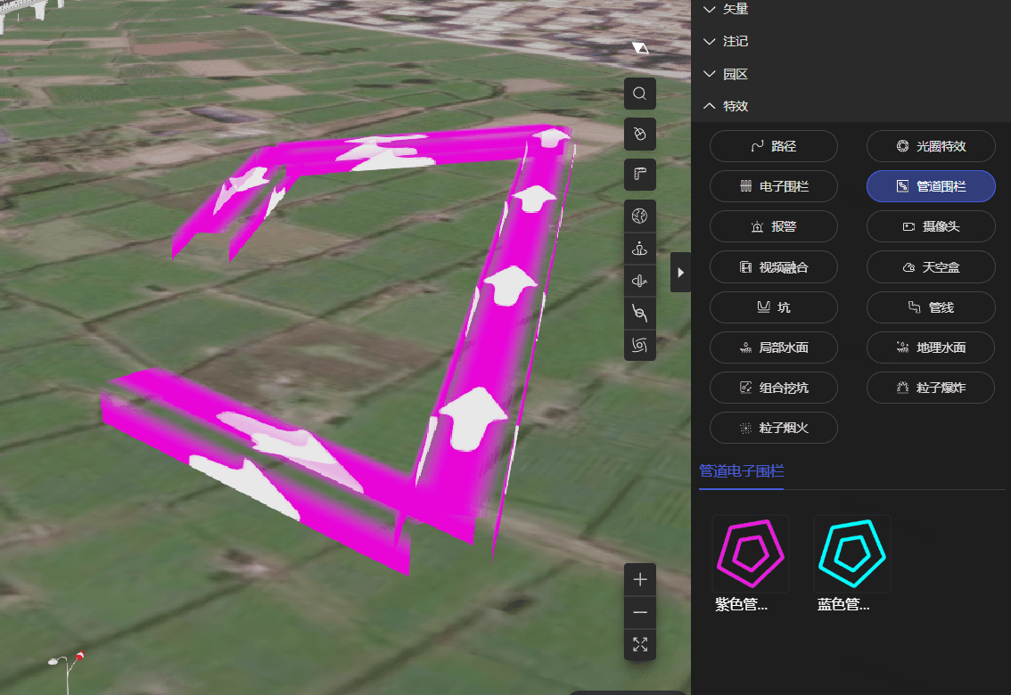Click the globe view icon
This screenshot has width=1011, height=695.
click(639, 217)
